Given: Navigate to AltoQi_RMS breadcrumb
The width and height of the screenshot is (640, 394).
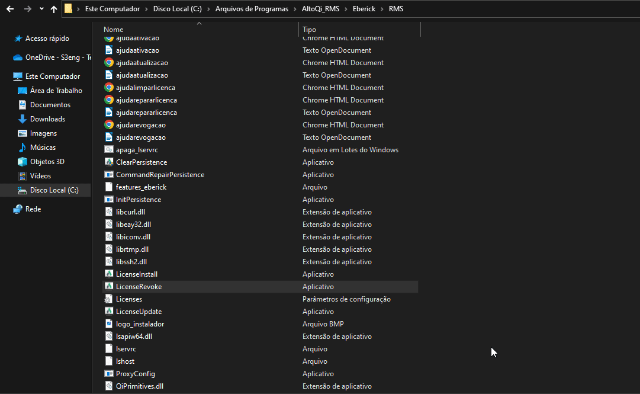Looking at the screenshot, I should coord(320,8).
